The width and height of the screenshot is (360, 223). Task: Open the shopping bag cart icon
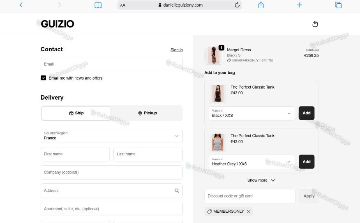315,24
